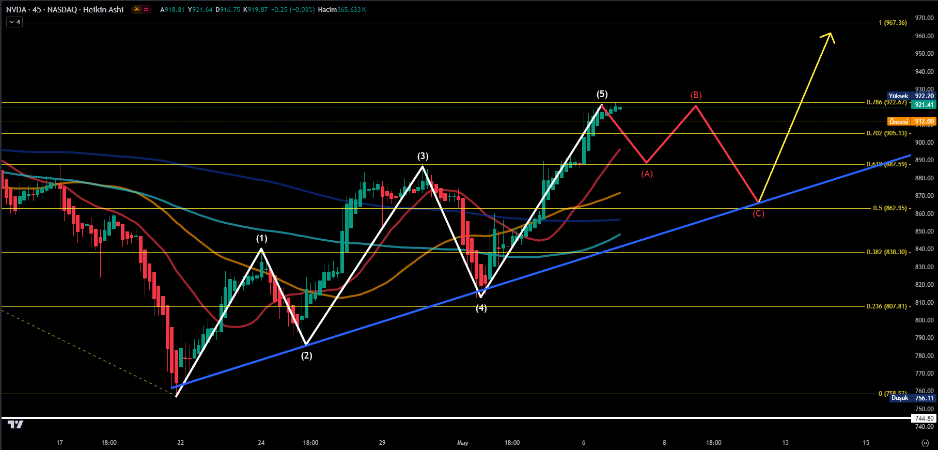Select the Fibonacci 1 (967.36) level label
Viewport: 938px width, 450px height.
[893, 23]
